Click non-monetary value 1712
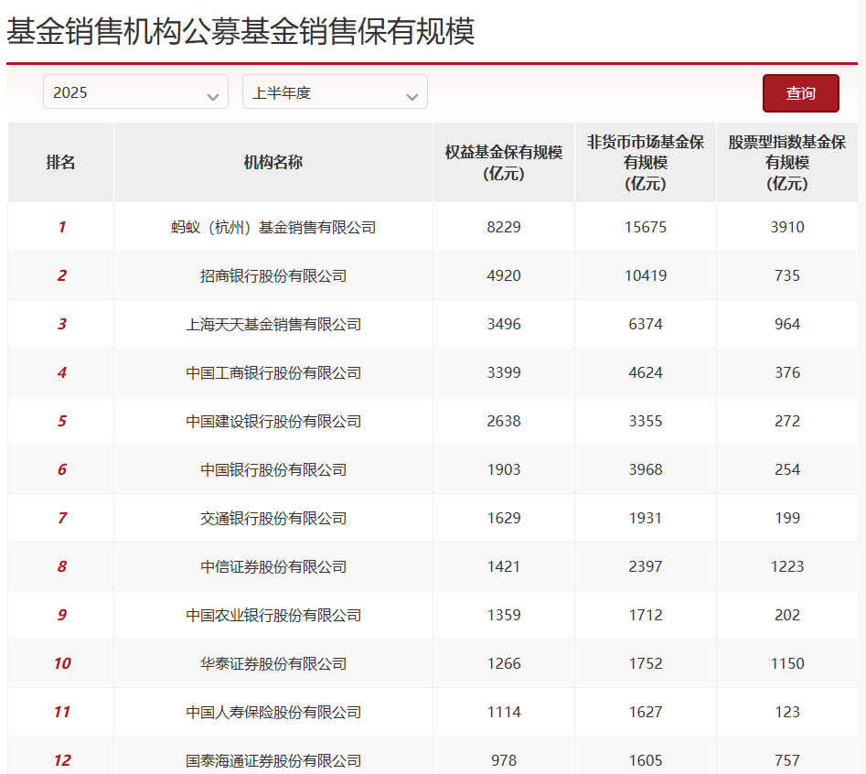Viewport: 866px width, 774px height. pyautogui.click(x=645, y=616)
